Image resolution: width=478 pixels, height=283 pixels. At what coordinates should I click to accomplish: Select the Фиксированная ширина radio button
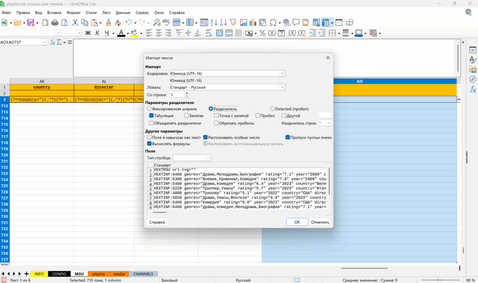(x=150, y=108)
